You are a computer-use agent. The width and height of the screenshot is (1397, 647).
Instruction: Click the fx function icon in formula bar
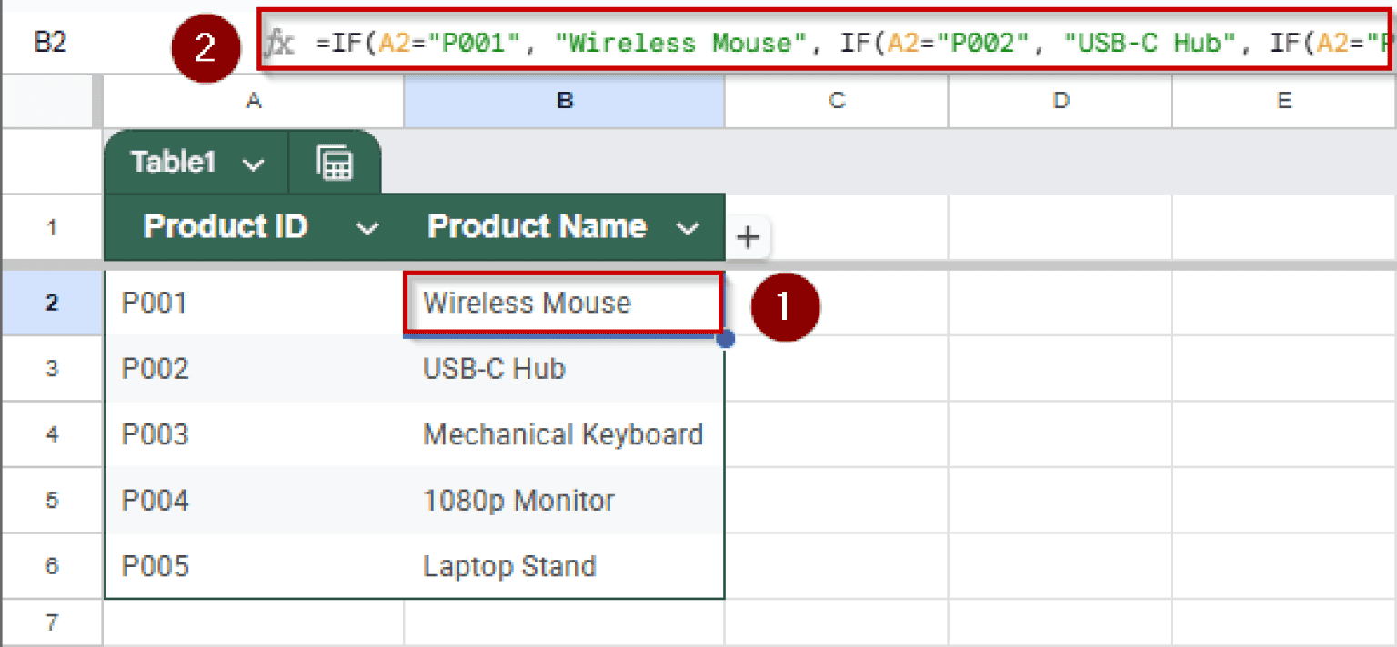pos(278,43)
